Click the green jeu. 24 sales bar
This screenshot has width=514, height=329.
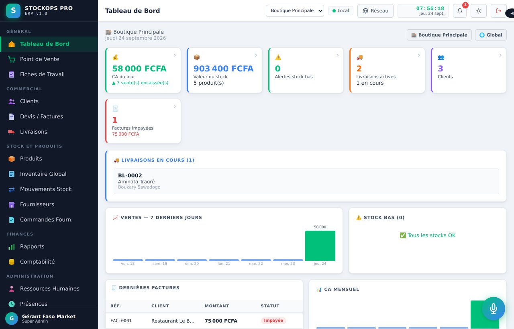(320, 246)
